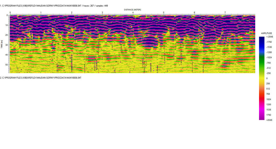Pick the red 1024 amplitude color band
This screenshot has width=276, height=149.
(262, 99)
